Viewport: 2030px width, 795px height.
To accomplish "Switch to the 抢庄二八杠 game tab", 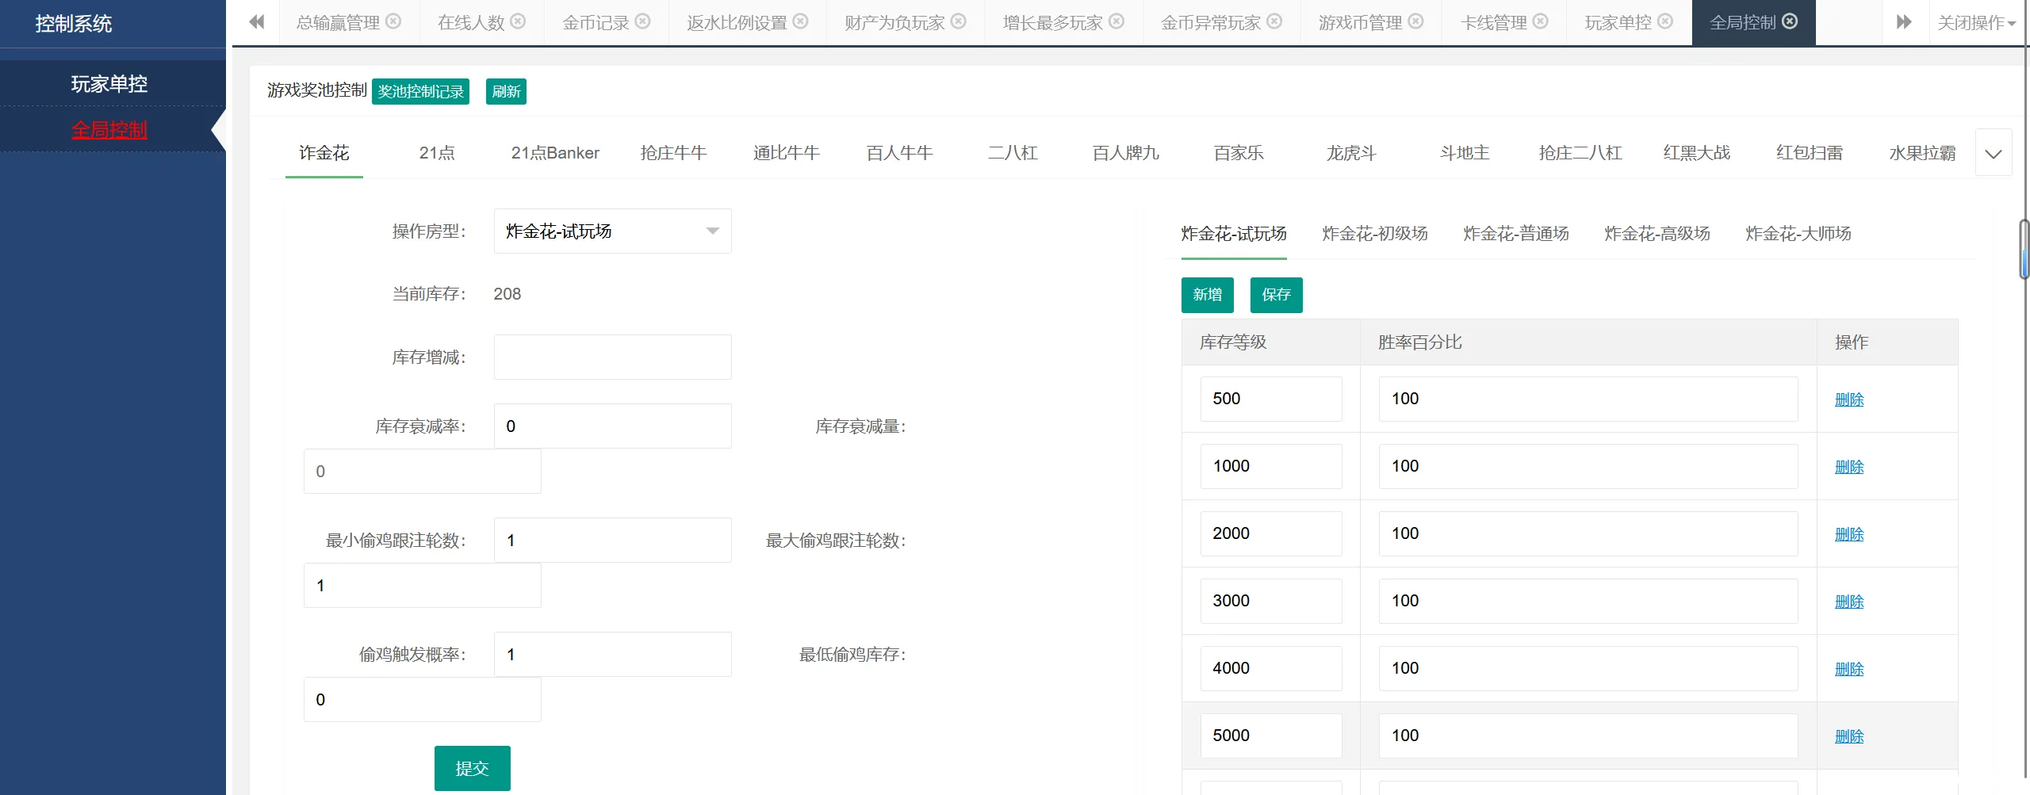I will pos(1580,153).
